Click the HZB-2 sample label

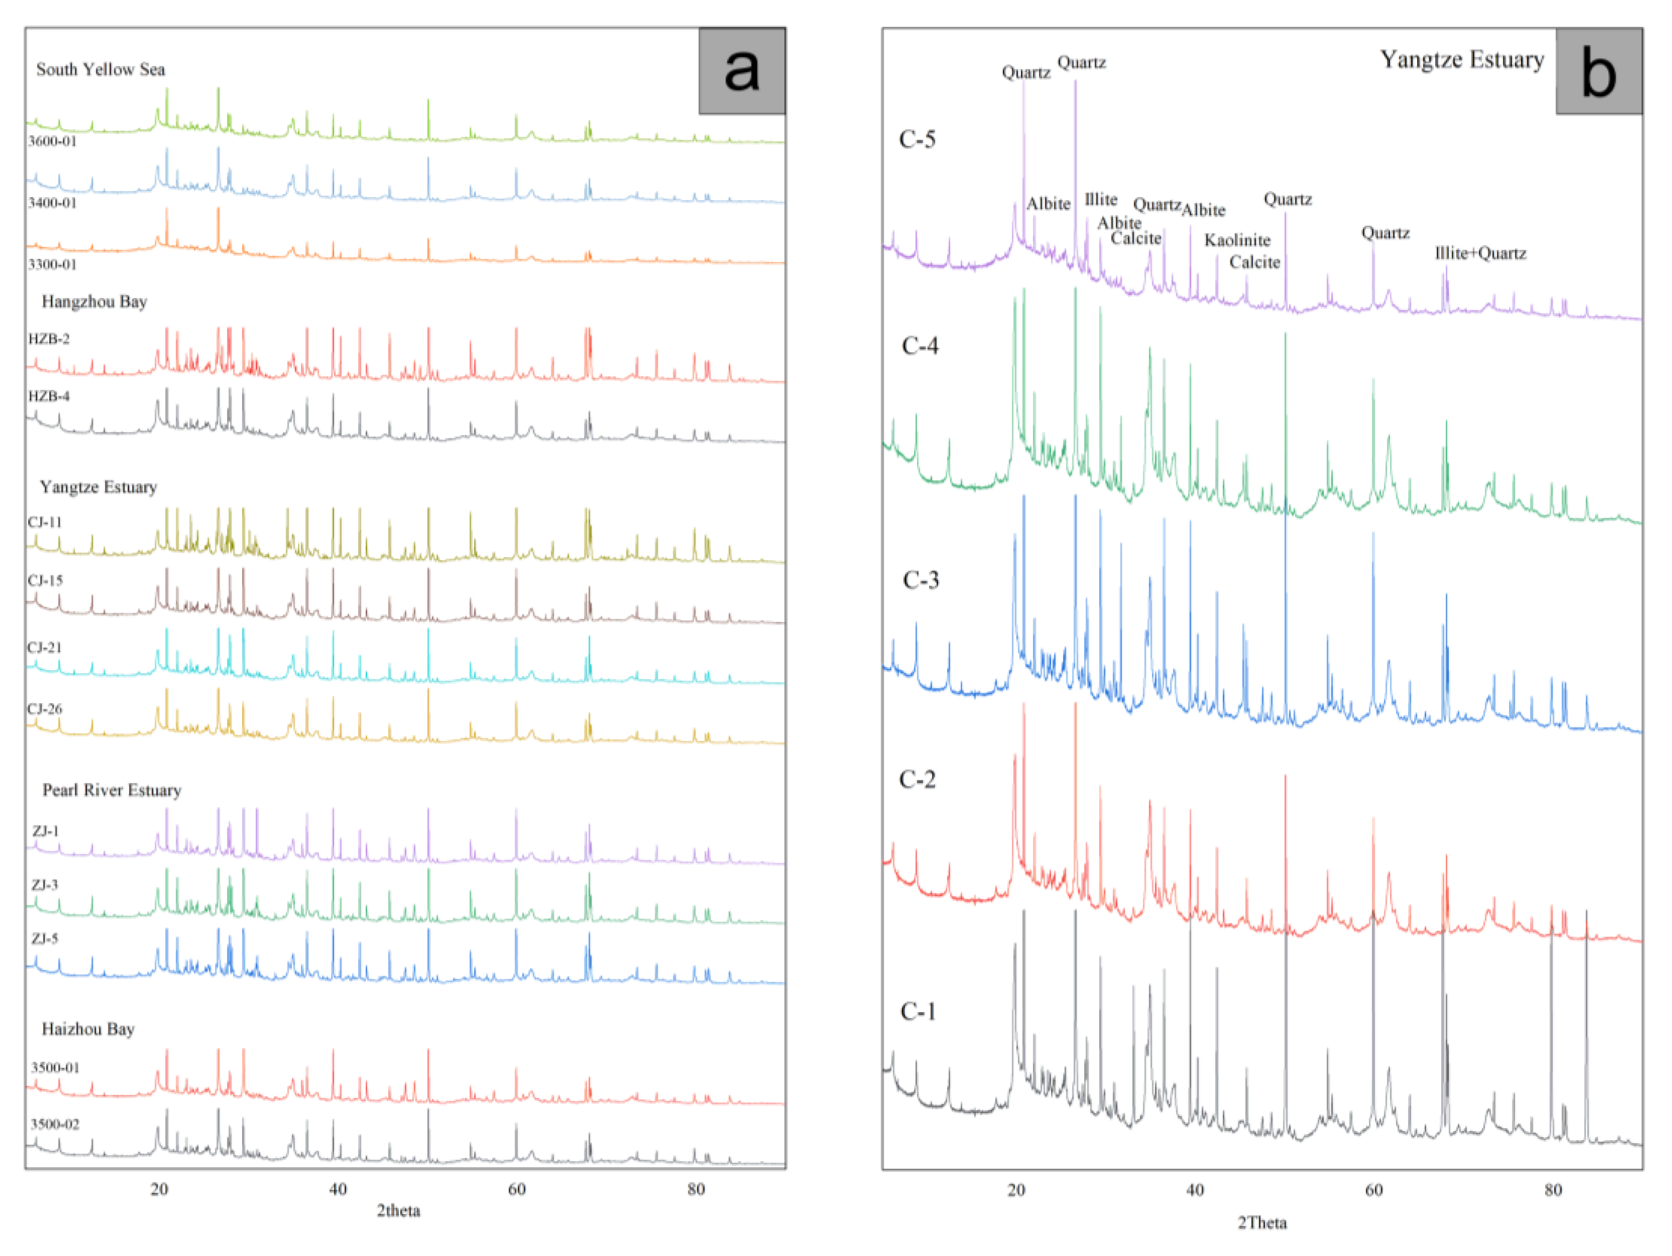click(49, 339)
